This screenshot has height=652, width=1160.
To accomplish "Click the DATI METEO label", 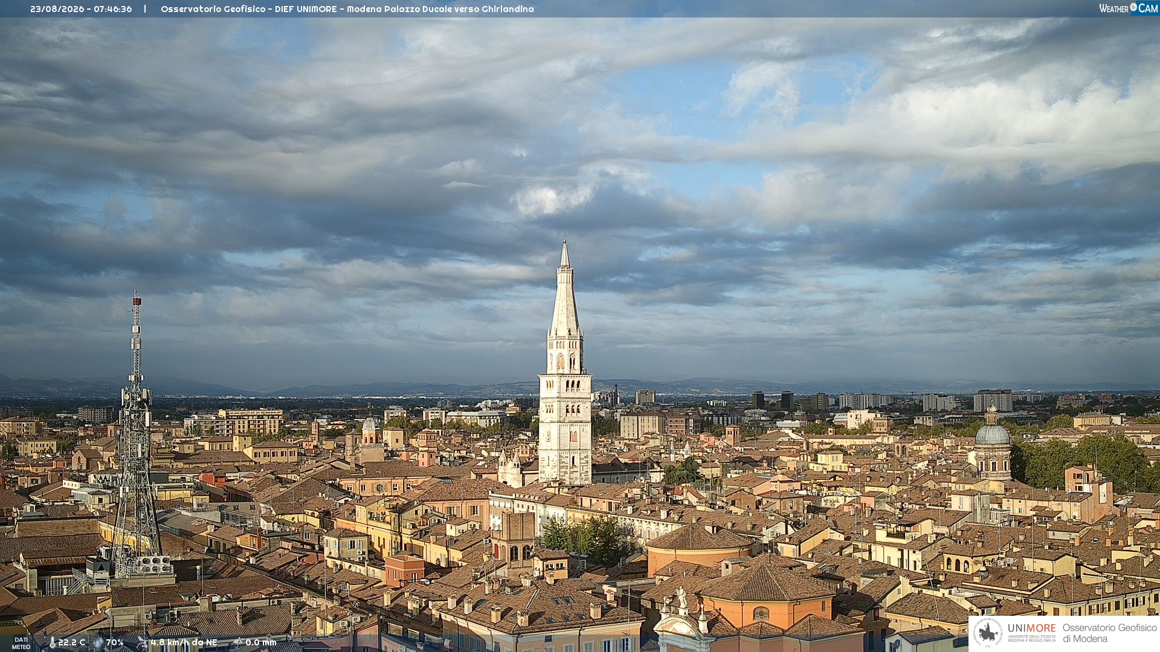I will point(21,643).
